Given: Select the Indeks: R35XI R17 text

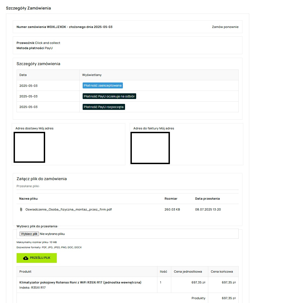Looking at the screenshot, I should (x=33, y=288).
